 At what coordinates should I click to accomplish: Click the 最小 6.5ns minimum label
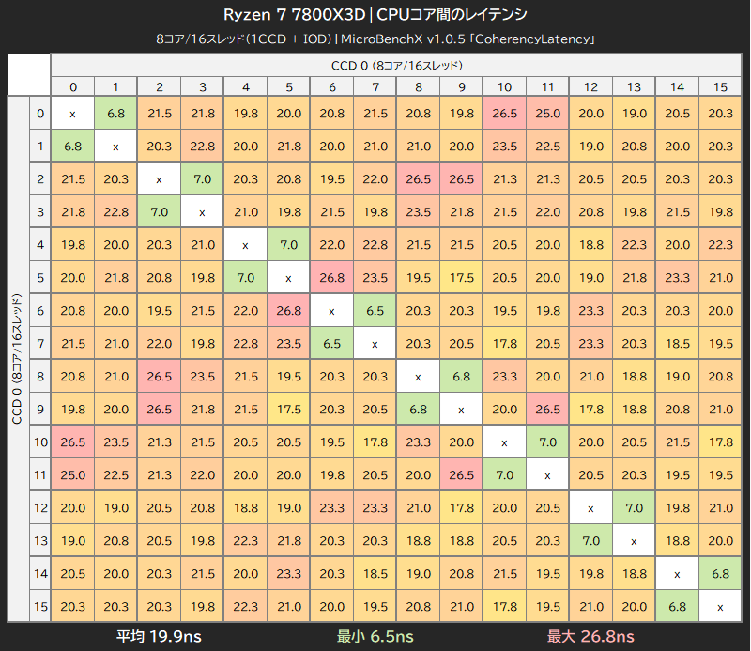(375, 637)
